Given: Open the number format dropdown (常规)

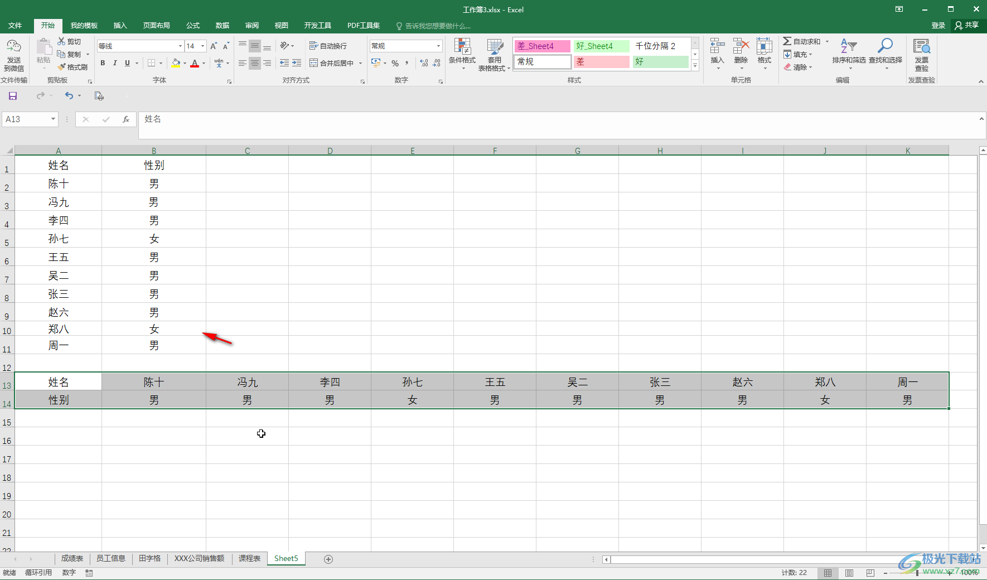Looking at the screenshot, I should pos(439,46).
